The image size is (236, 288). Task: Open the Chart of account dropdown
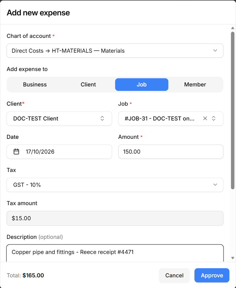pyautogui.click(x=115, y=51)
